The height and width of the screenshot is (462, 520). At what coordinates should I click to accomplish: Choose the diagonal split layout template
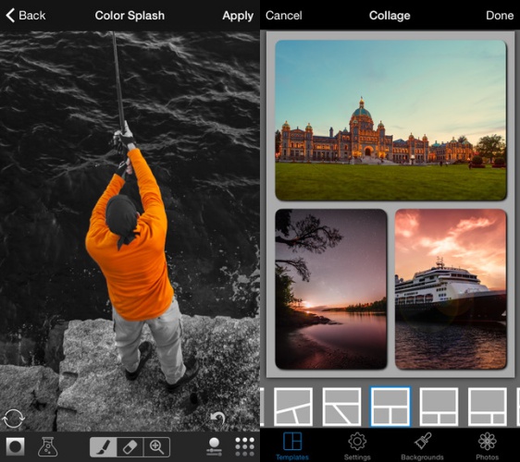tap(341, 407)
